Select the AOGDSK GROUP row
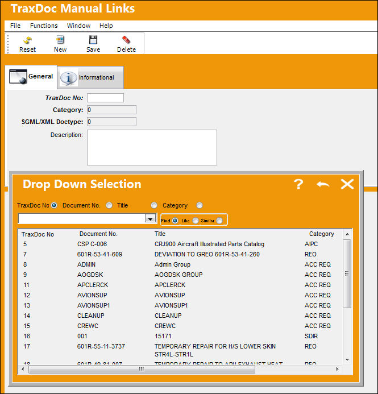This screenshot has width=378, height=394. coord(180,275)
